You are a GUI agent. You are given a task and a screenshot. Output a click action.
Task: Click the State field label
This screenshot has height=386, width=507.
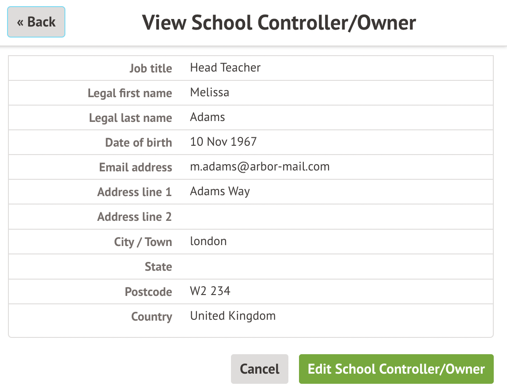point(158,267)
